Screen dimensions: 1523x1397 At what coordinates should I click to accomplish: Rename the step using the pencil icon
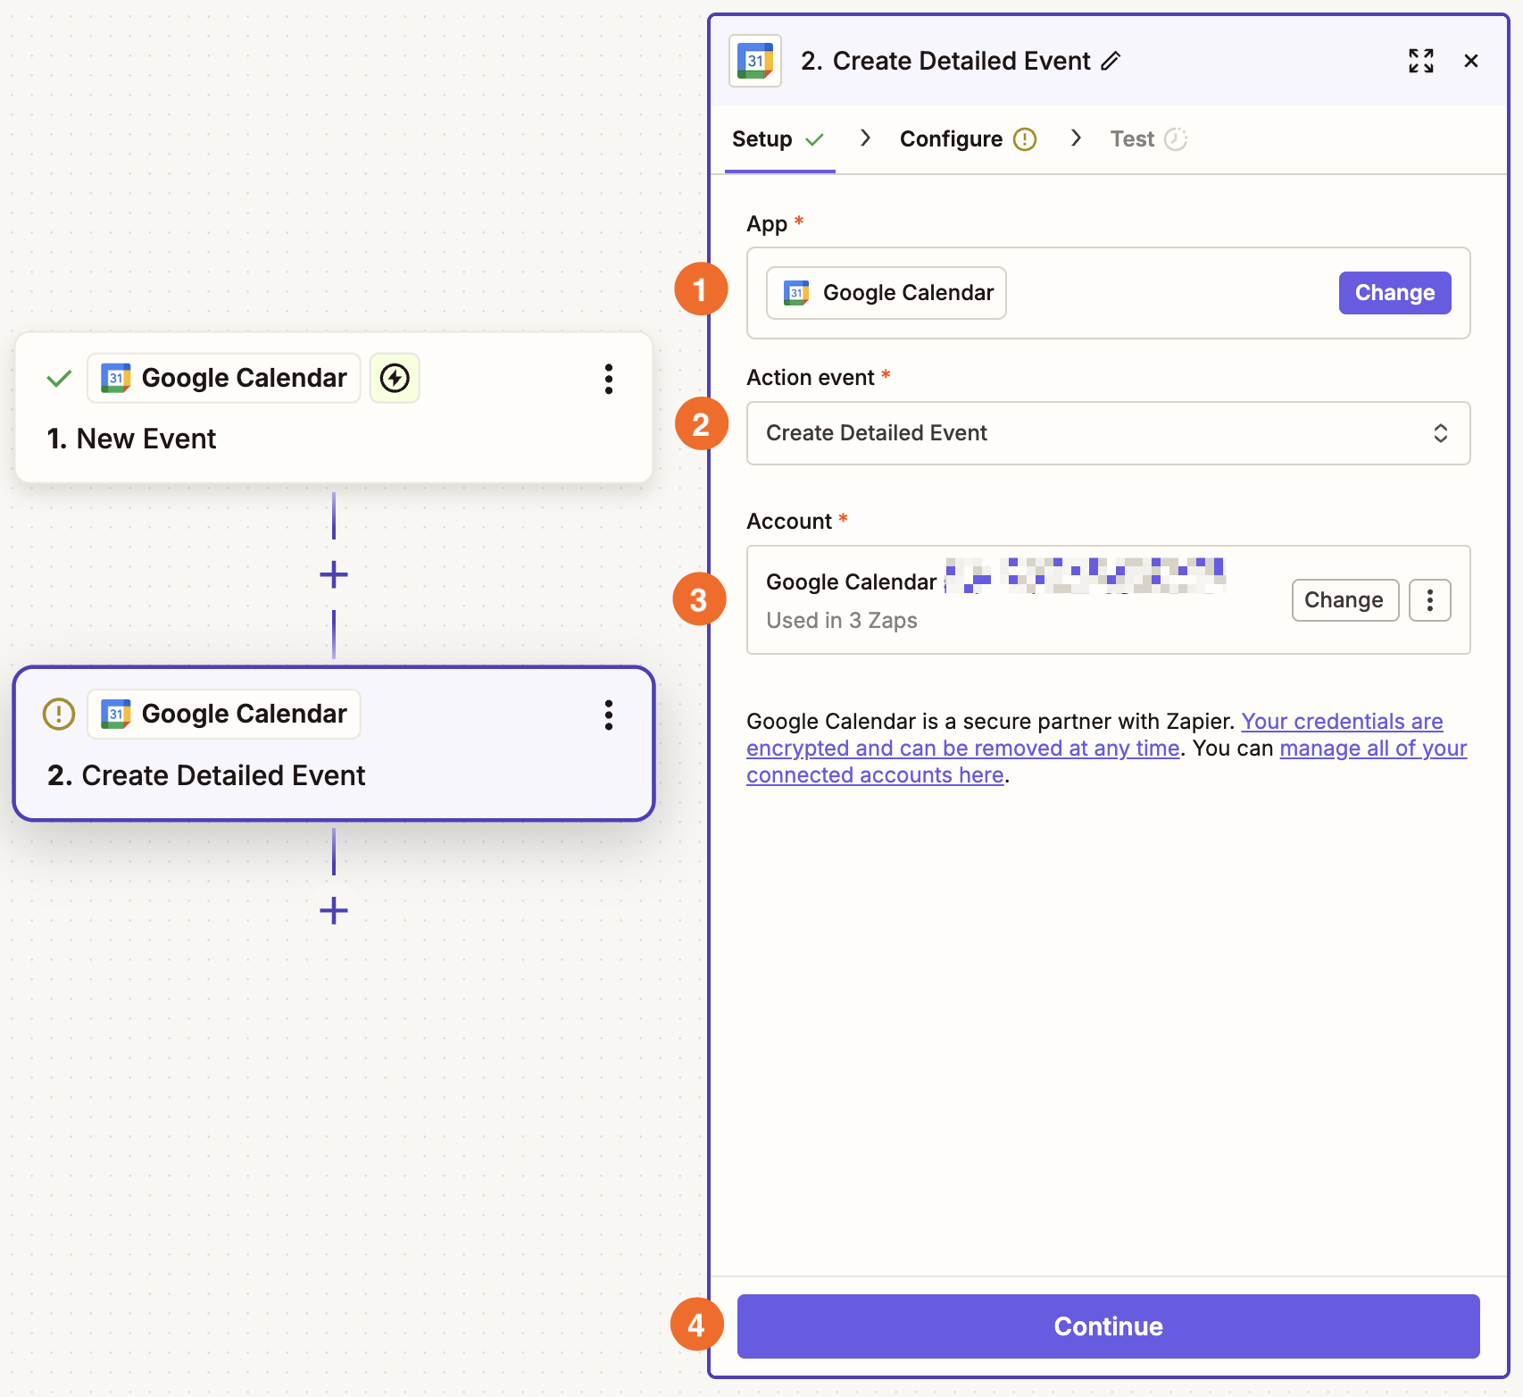[1111, 61]
